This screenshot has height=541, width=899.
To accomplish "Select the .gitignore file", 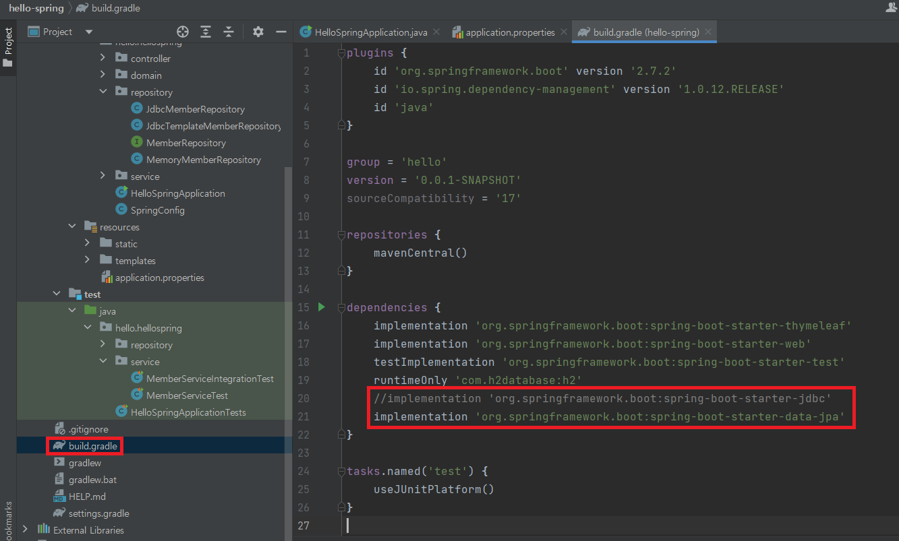I will [88, 429].
